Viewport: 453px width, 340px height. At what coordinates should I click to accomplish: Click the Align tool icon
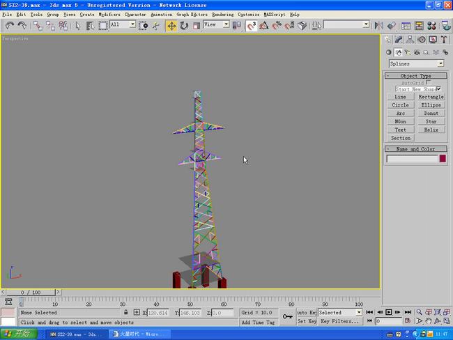click(392, 26)
